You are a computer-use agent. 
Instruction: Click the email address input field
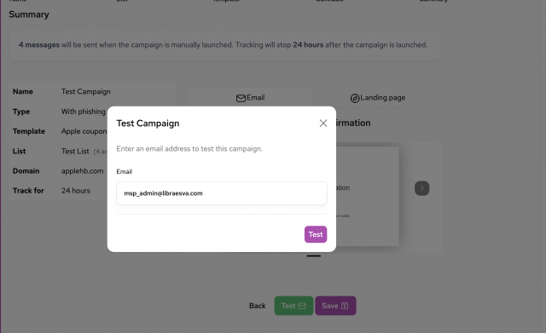click(222, 193)
